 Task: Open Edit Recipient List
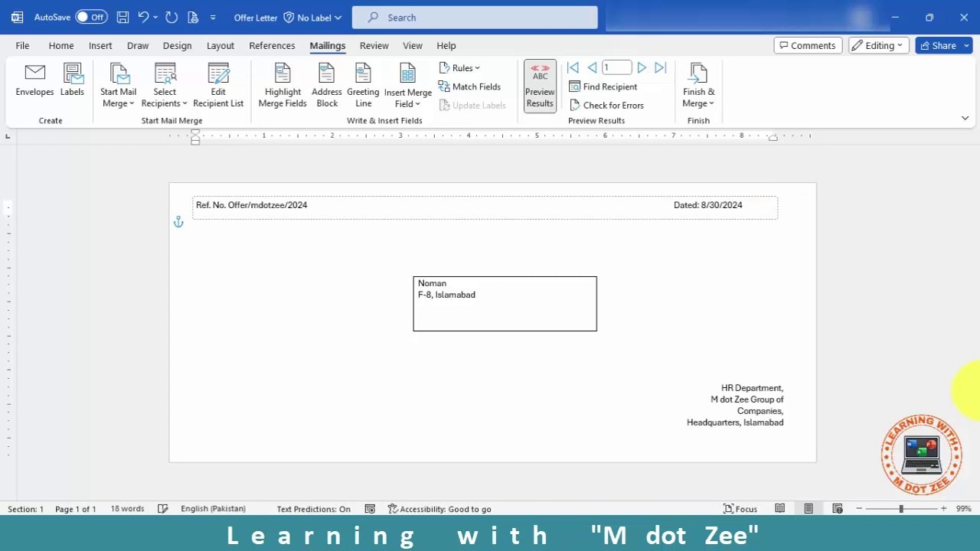pos(218,86)
